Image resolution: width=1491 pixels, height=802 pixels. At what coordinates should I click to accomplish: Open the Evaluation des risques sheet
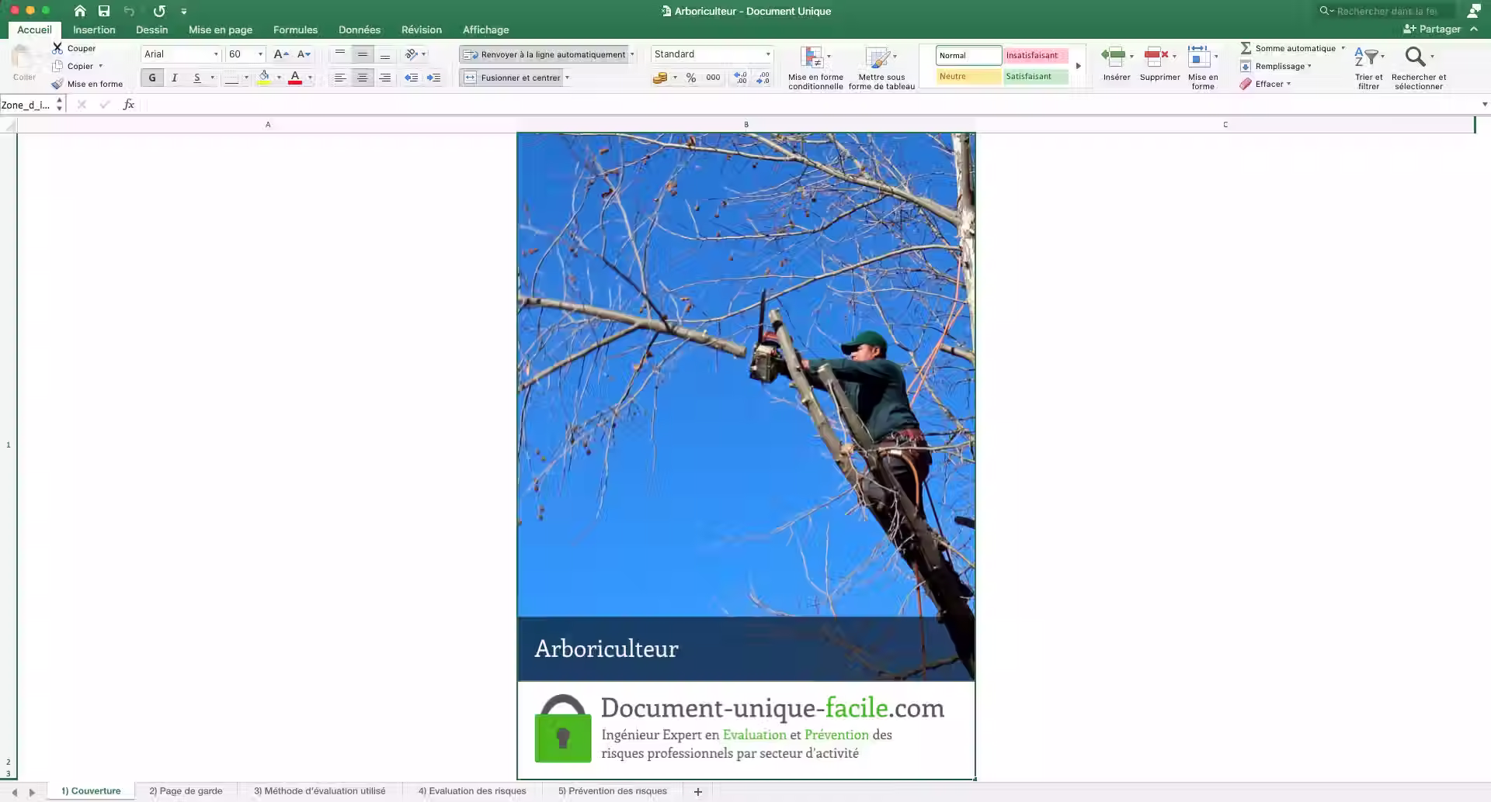click(472, 790)
